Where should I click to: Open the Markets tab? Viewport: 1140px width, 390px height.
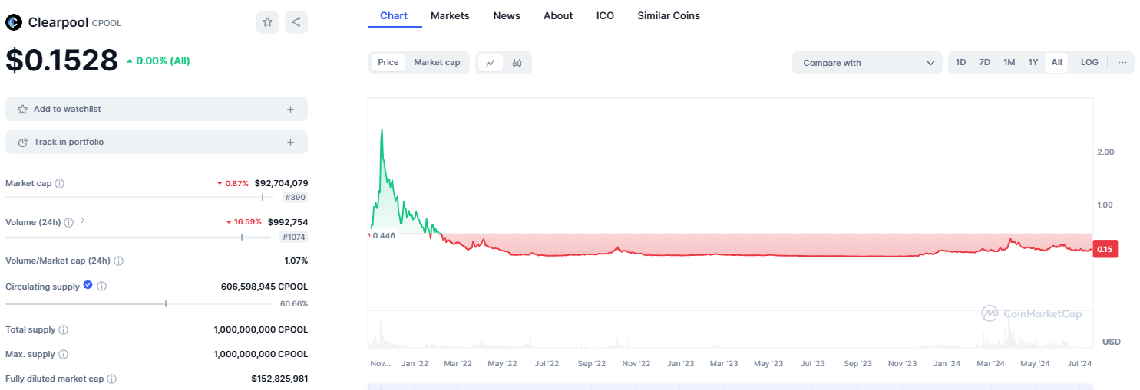coord(450,15)
